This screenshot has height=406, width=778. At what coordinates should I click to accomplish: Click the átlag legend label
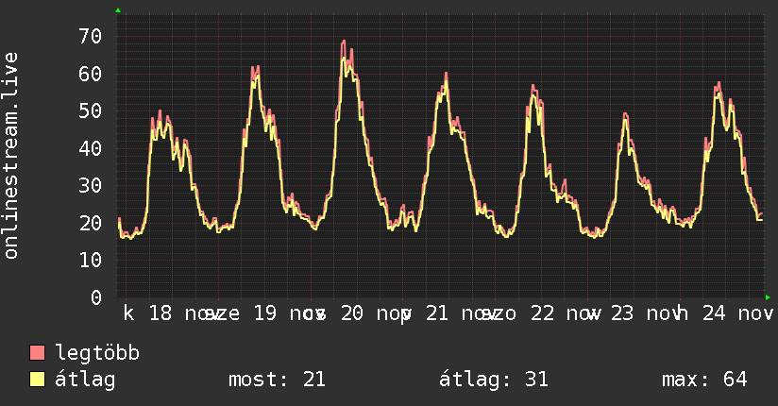click(x=85, y=380)
